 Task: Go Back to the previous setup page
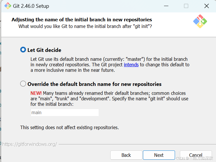126,155
